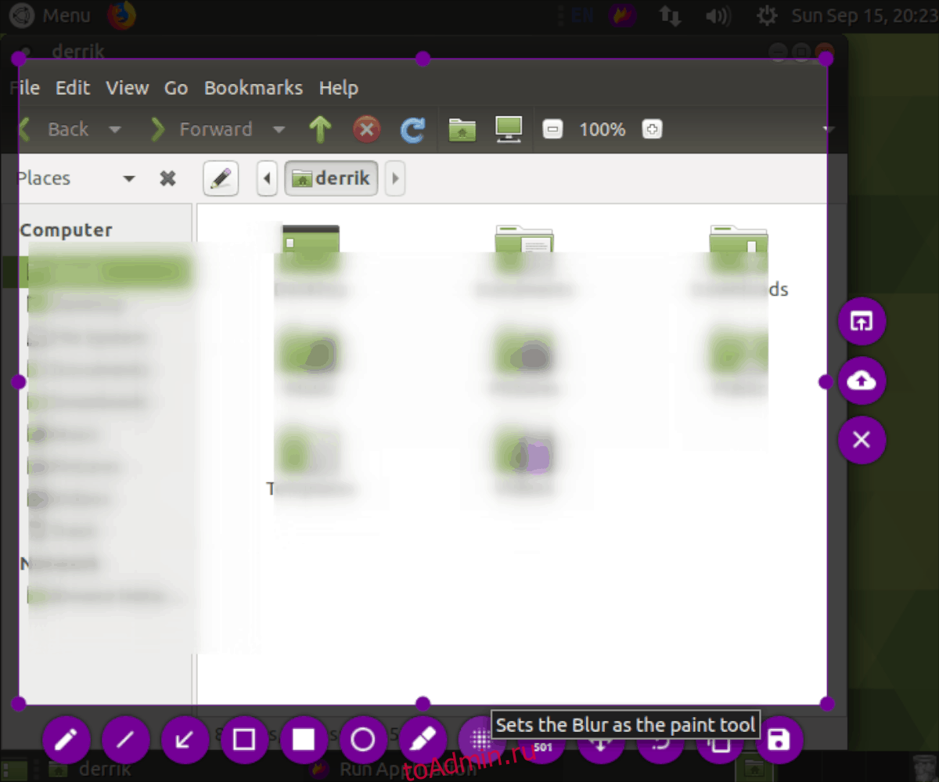Open the Back history dropdown arrow
Viewport: 939px width, 782px height.
[x=115, y=130]
